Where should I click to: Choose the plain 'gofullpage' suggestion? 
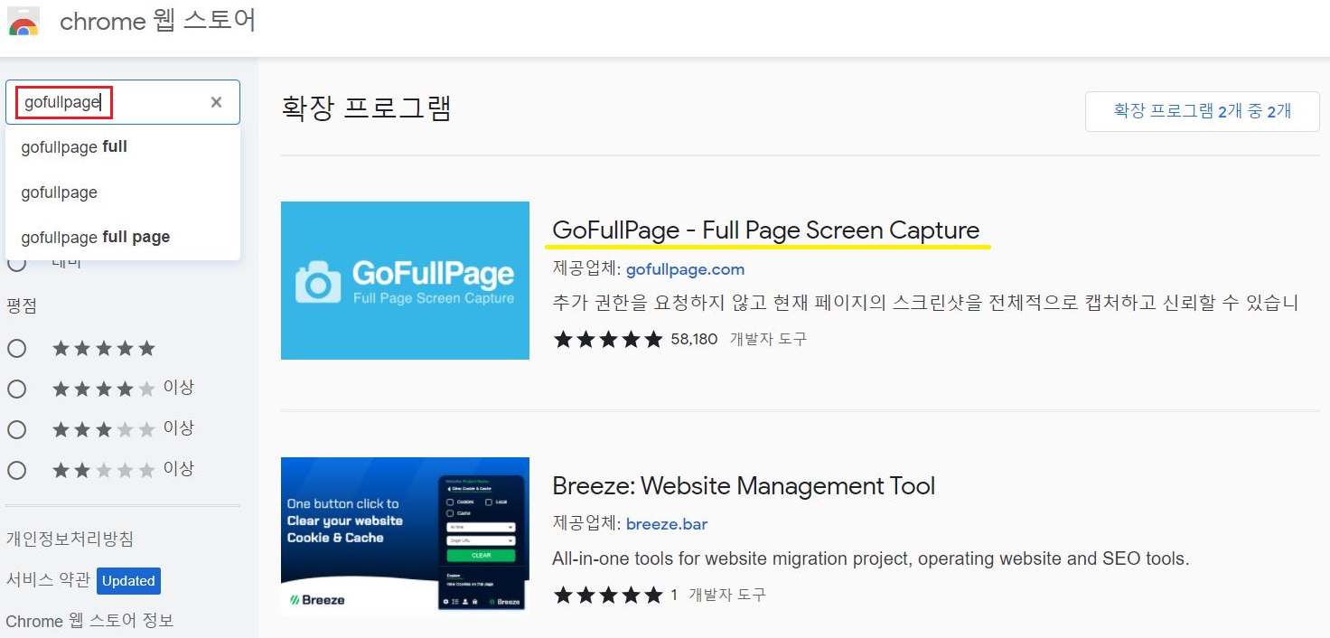coord(123,192)
